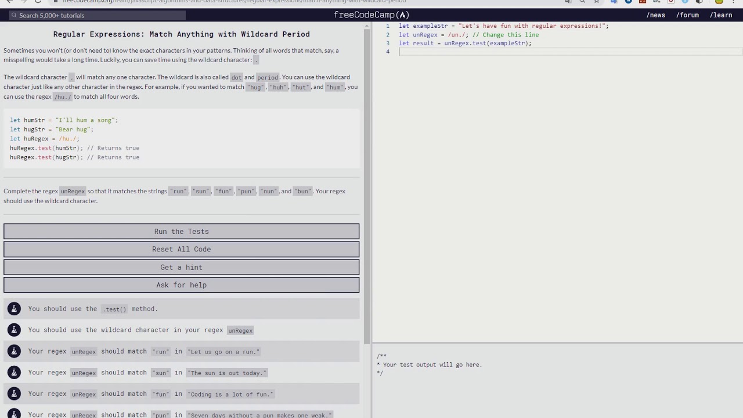Click the magnifier icon in the search bar
The image size is (743, 418).
click(x=13, y=16)
